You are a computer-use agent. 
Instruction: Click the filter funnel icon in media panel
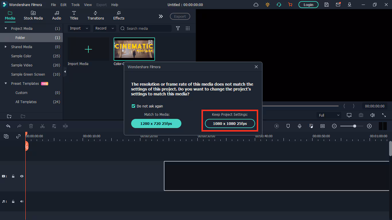click(178, 28)
